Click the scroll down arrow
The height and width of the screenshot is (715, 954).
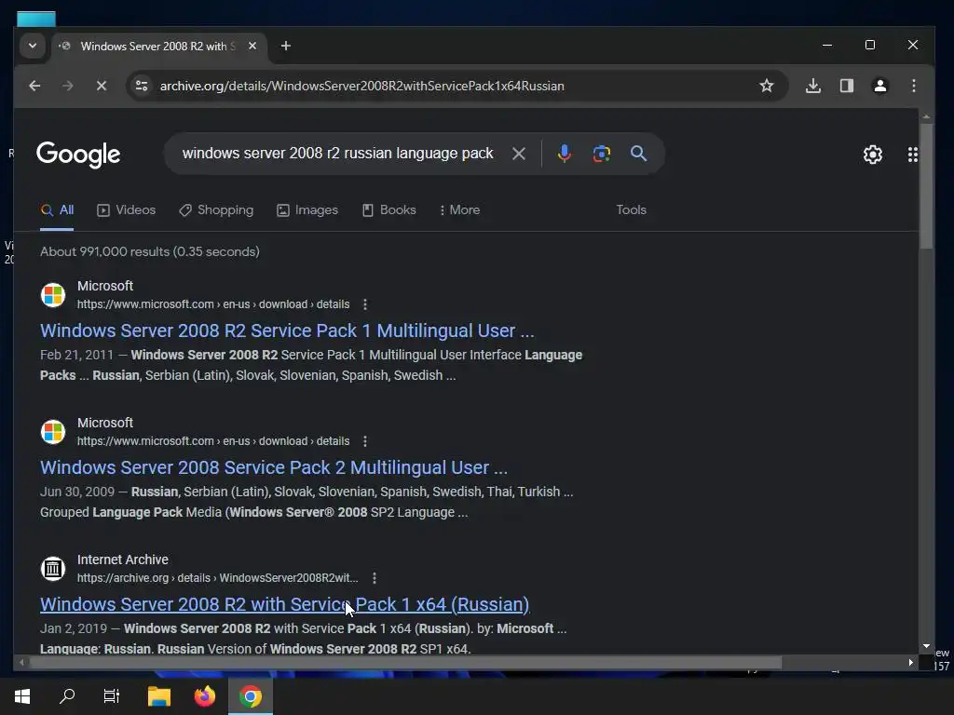point(926,646)
